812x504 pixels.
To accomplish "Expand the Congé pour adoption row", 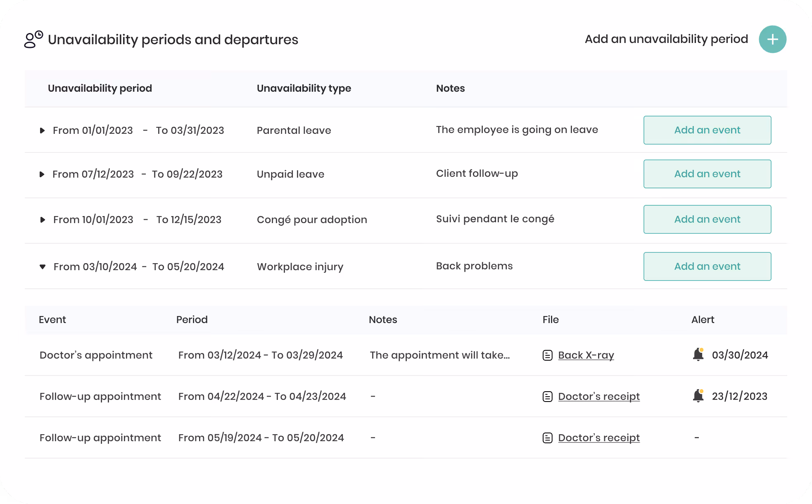I will point(43,220).
